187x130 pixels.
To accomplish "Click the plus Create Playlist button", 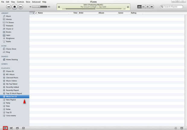I will (5, 128).
